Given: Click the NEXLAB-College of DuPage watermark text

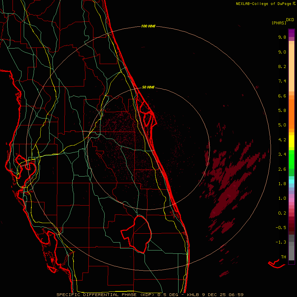Looking at the screenshot, I should click(x=263, y=4).
